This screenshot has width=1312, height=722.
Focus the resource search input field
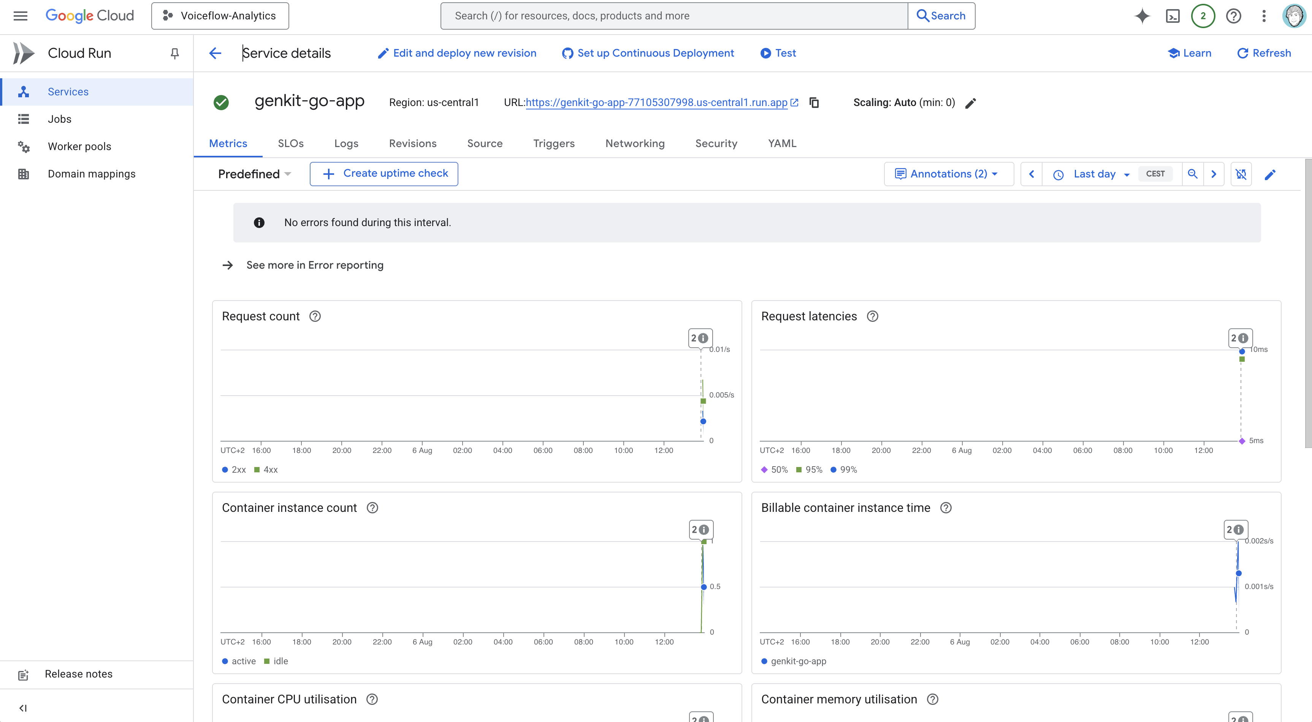674,16
